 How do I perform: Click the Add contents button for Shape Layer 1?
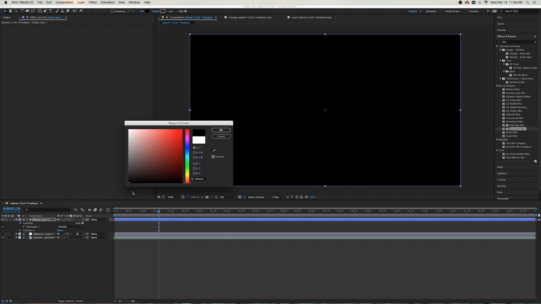pyautogui.click(x=83, y=223)
